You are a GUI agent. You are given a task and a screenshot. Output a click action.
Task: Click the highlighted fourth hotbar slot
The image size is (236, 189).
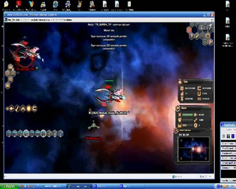[26, 133]
